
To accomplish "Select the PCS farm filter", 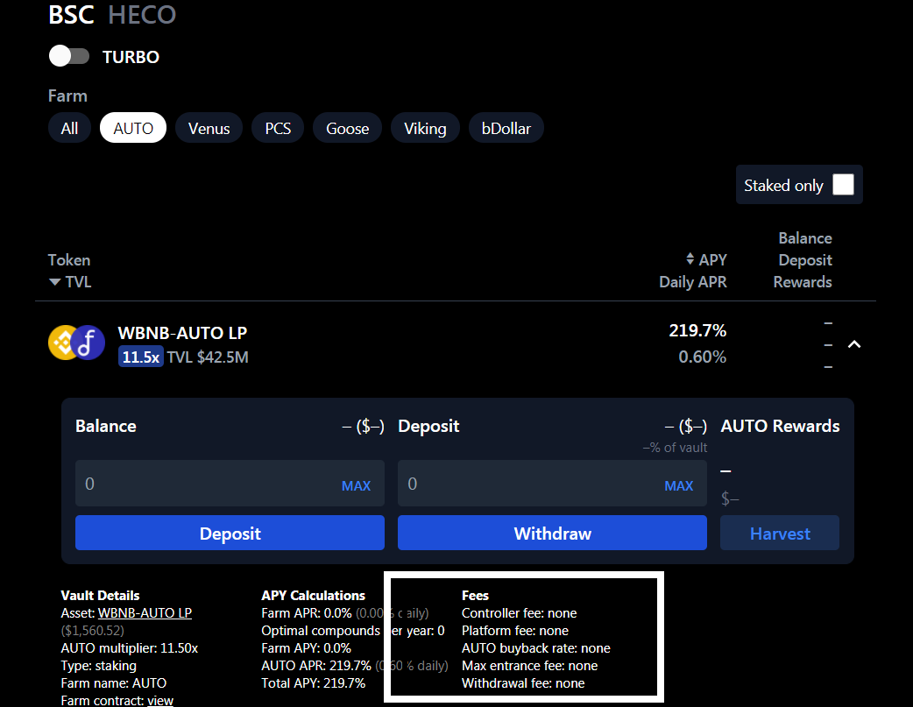I will coord(278,128).
